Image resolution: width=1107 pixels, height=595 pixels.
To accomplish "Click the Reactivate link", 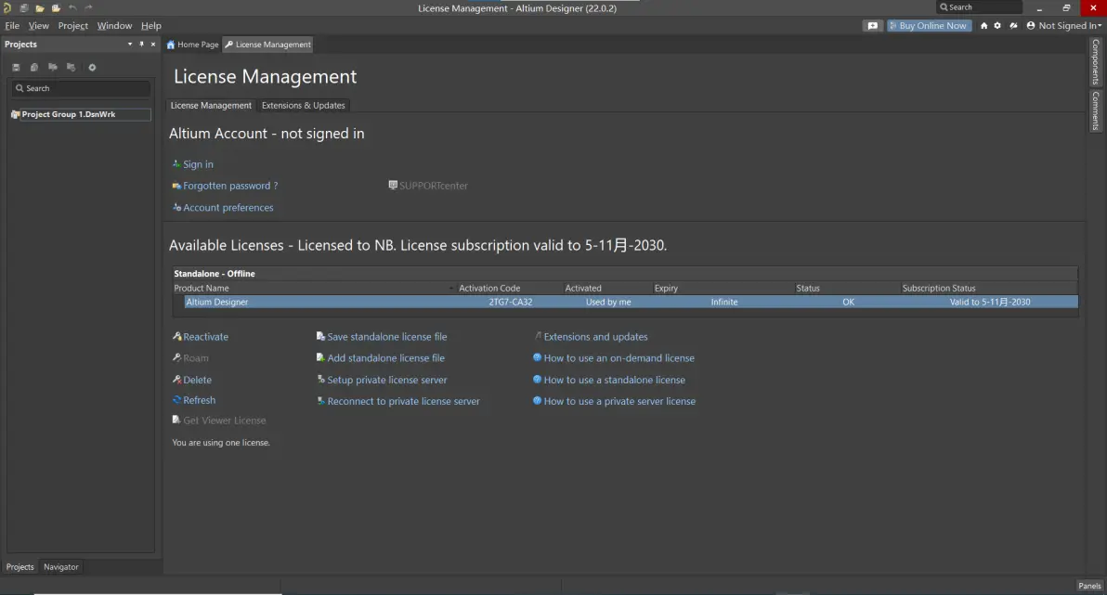I will [x=205, y=337].
